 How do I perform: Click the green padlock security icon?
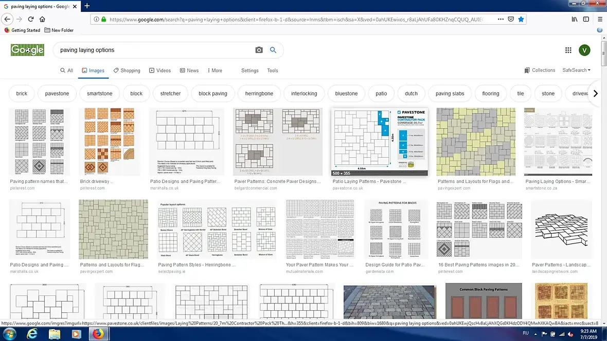coord(104,20)
